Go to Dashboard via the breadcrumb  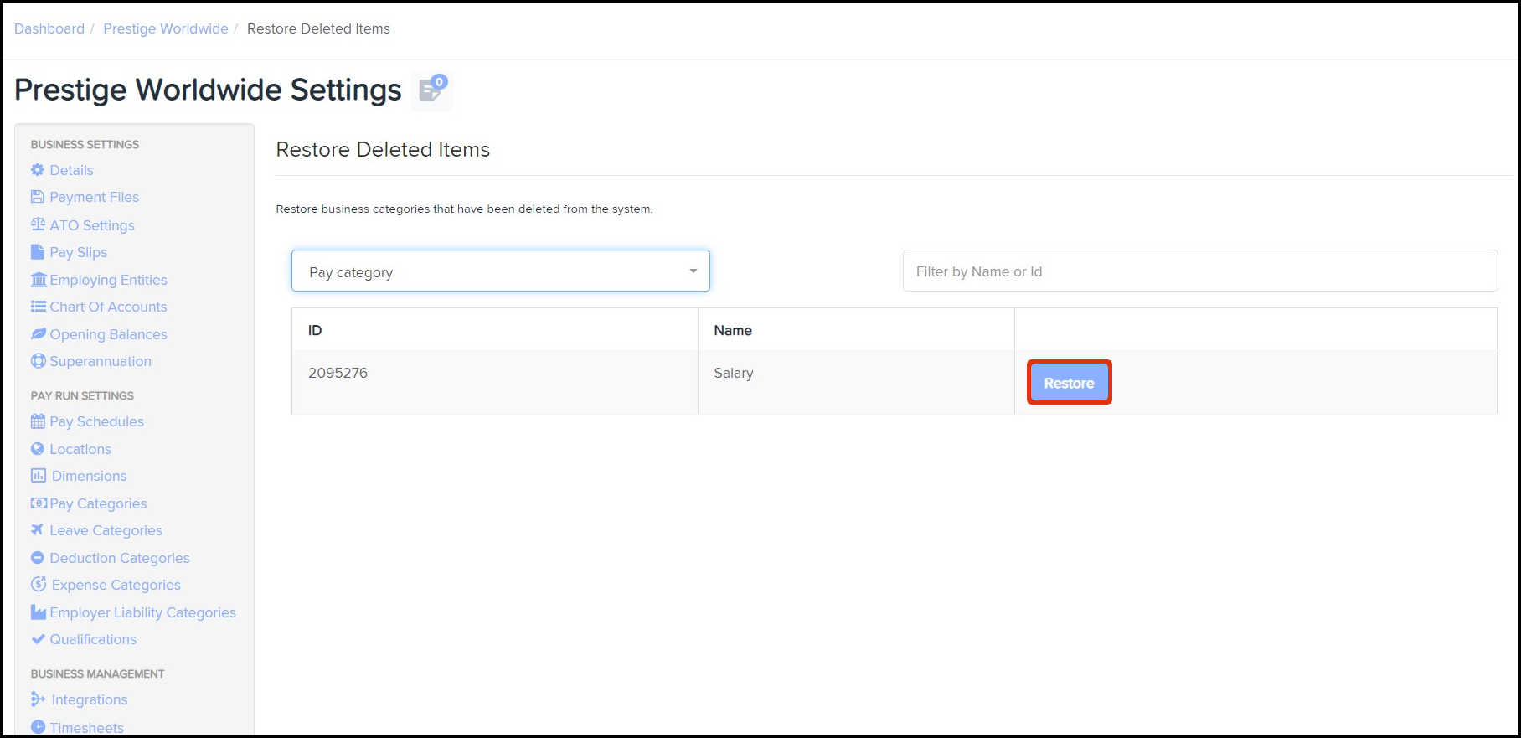(x=49, y=28)
